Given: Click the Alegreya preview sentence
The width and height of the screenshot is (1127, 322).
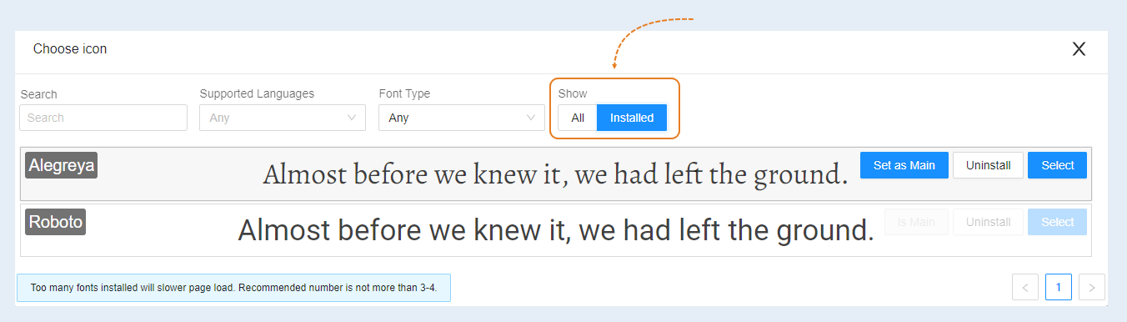Looking at the screenshot, I should [555, 174].
